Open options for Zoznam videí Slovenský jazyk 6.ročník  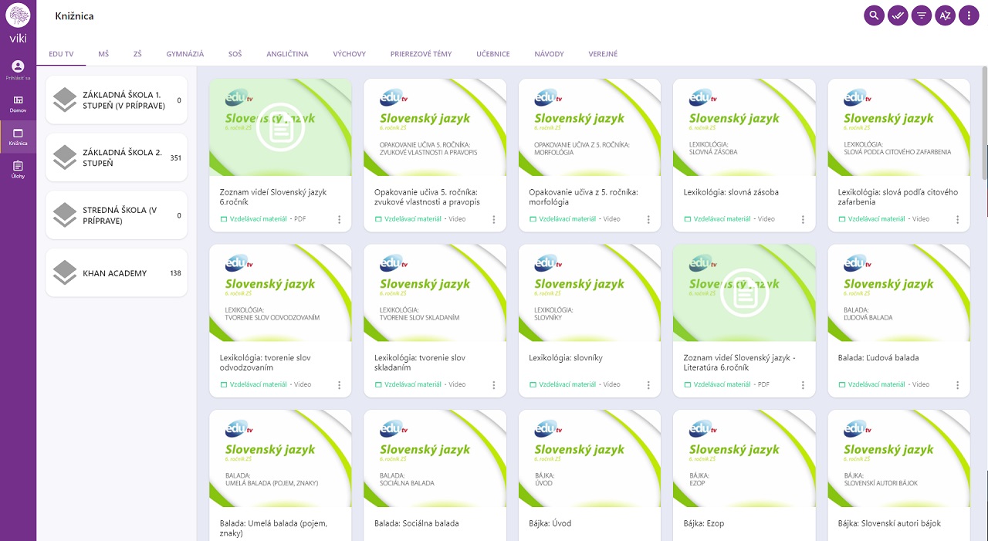[339, 219]
